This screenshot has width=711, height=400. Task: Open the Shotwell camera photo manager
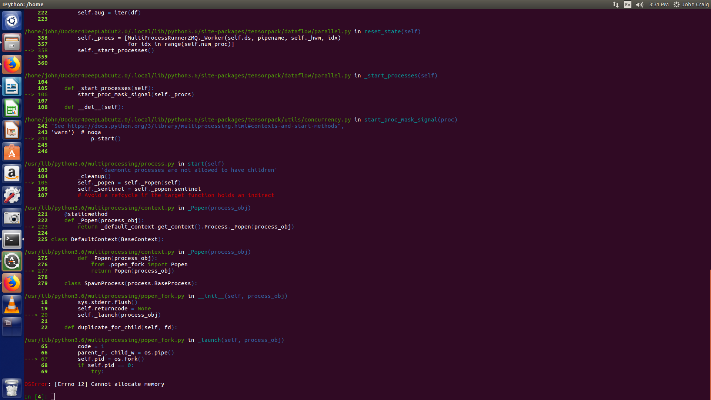[x=12, y=217]
